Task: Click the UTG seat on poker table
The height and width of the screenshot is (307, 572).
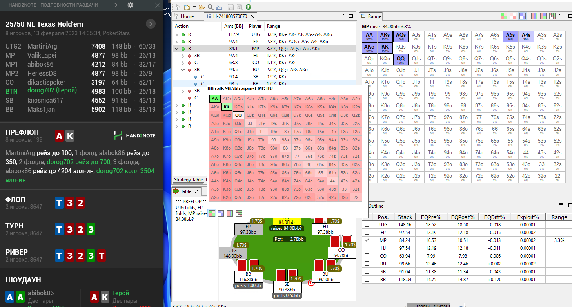Action: [232, 253]
